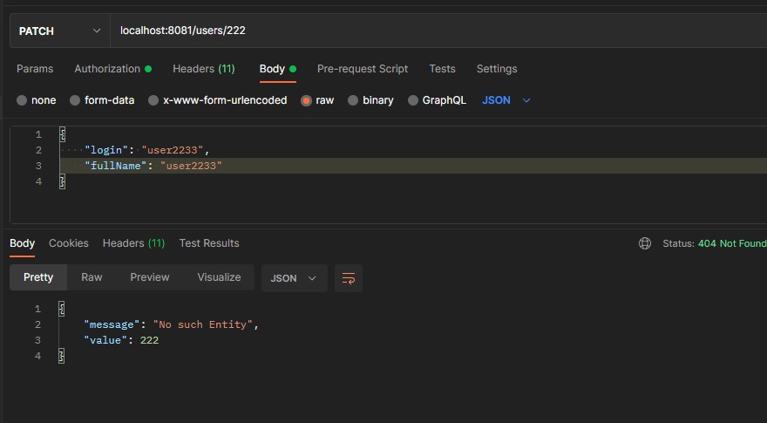The height and width of the screenshot is (423, 767).
Task: Click the closing brace on response line 4
Action: coord(62,356)
